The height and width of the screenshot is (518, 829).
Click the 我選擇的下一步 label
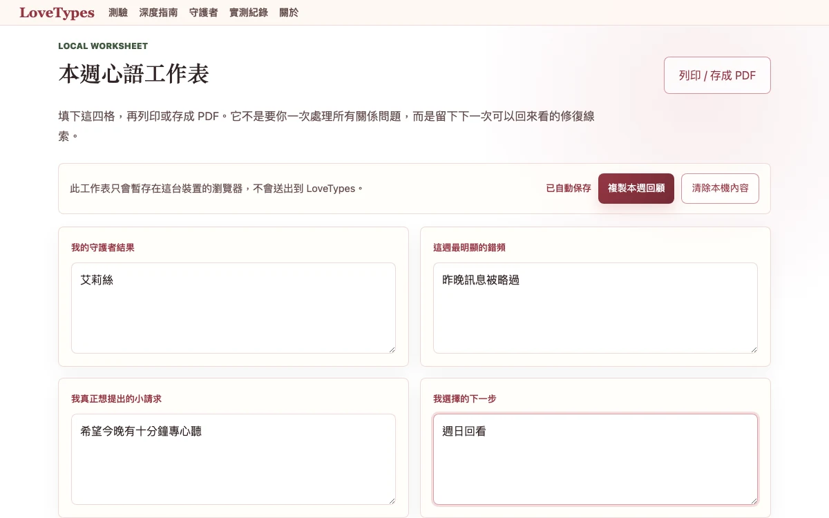(465, 399)
